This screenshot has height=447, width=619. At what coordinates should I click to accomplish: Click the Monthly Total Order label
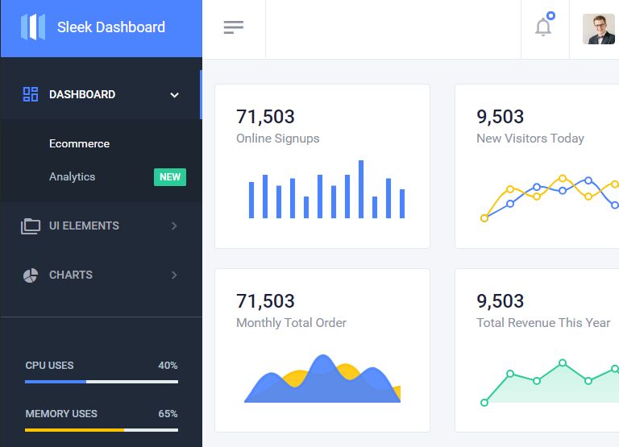coord(291,323)
